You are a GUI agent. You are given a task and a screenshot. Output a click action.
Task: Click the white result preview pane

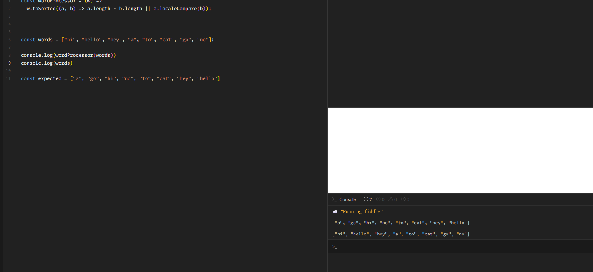460,150
